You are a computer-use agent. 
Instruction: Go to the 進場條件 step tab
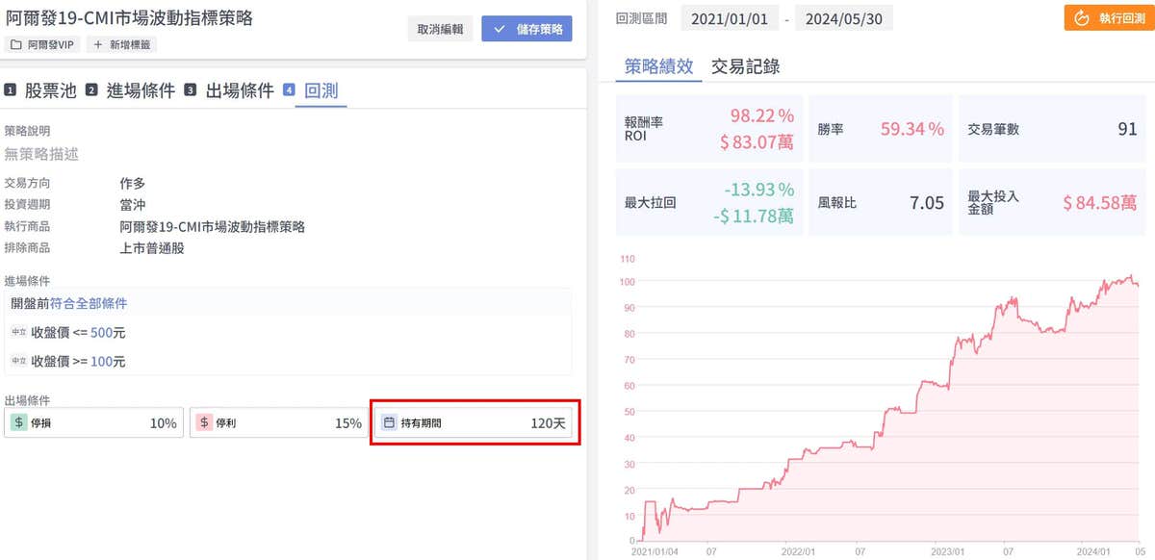pos(140,90)
